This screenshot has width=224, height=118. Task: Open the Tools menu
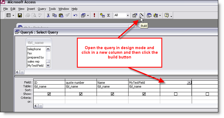(x=52, y=9)
